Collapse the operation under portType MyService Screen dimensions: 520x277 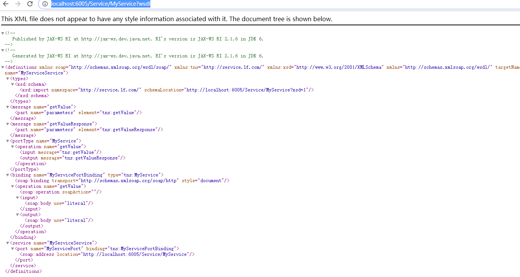[x=12, y=147]
